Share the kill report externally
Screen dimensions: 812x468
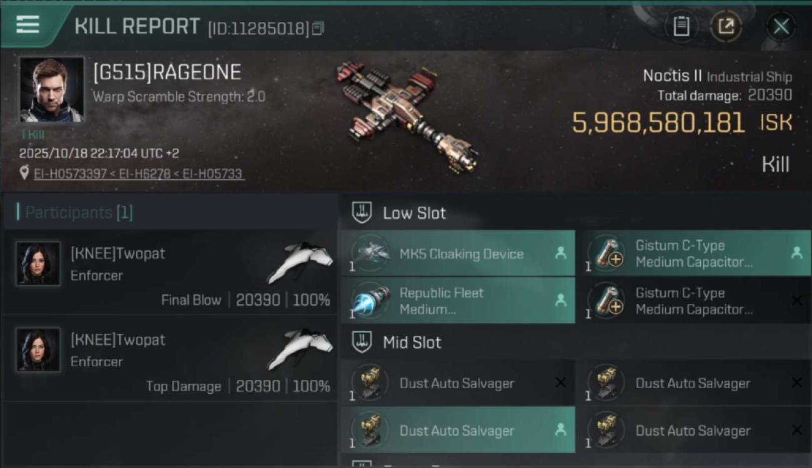(726, 26)
